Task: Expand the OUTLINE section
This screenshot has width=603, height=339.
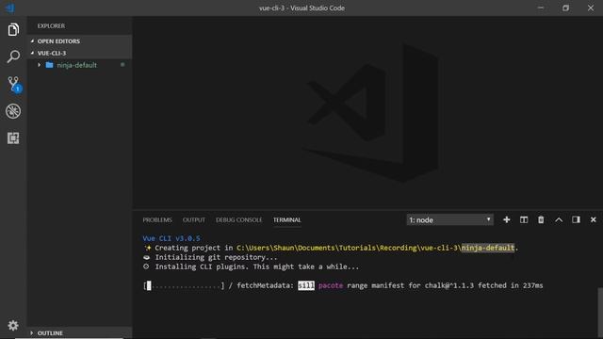Action: click(x=79, y=332)
